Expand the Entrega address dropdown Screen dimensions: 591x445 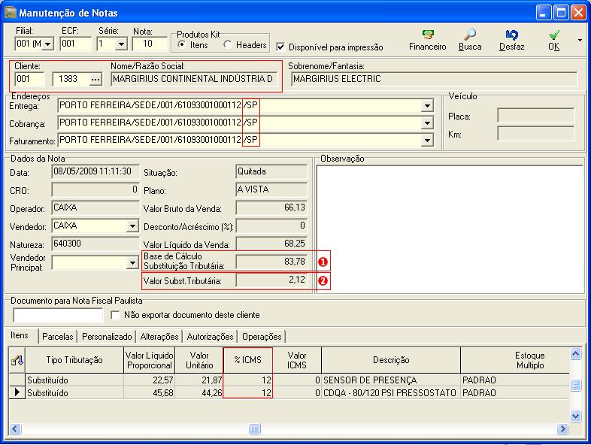click(428, 106)
